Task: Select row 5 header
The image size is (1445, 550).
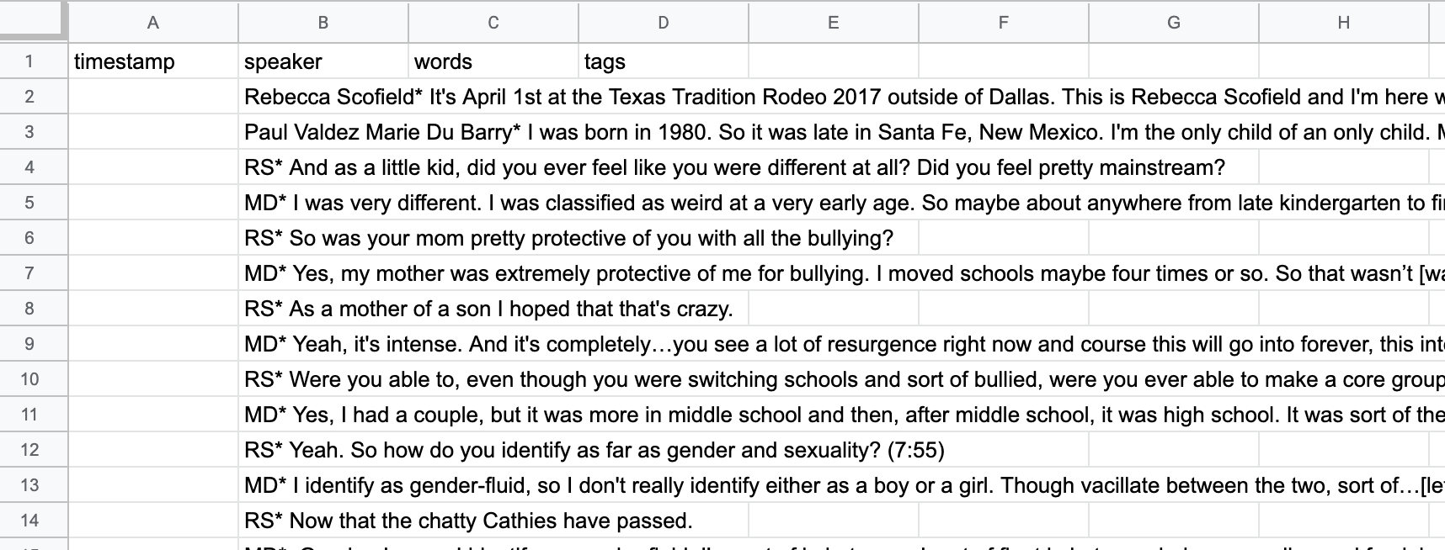Action: click(x=34, y=203)
